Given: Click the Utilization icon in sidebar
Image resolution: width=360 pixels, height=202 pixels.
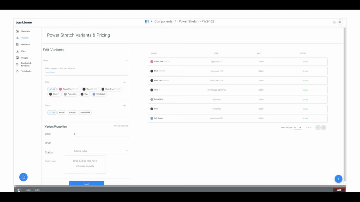Looking at the screenshot, I should [17, 44].
